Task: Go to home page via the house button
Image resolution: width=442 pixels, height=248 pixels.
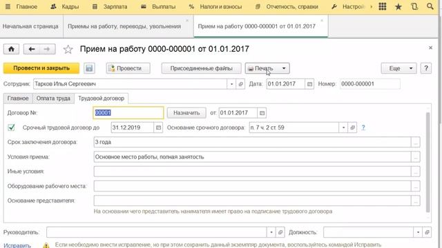Action: click(x=11, y=49)
